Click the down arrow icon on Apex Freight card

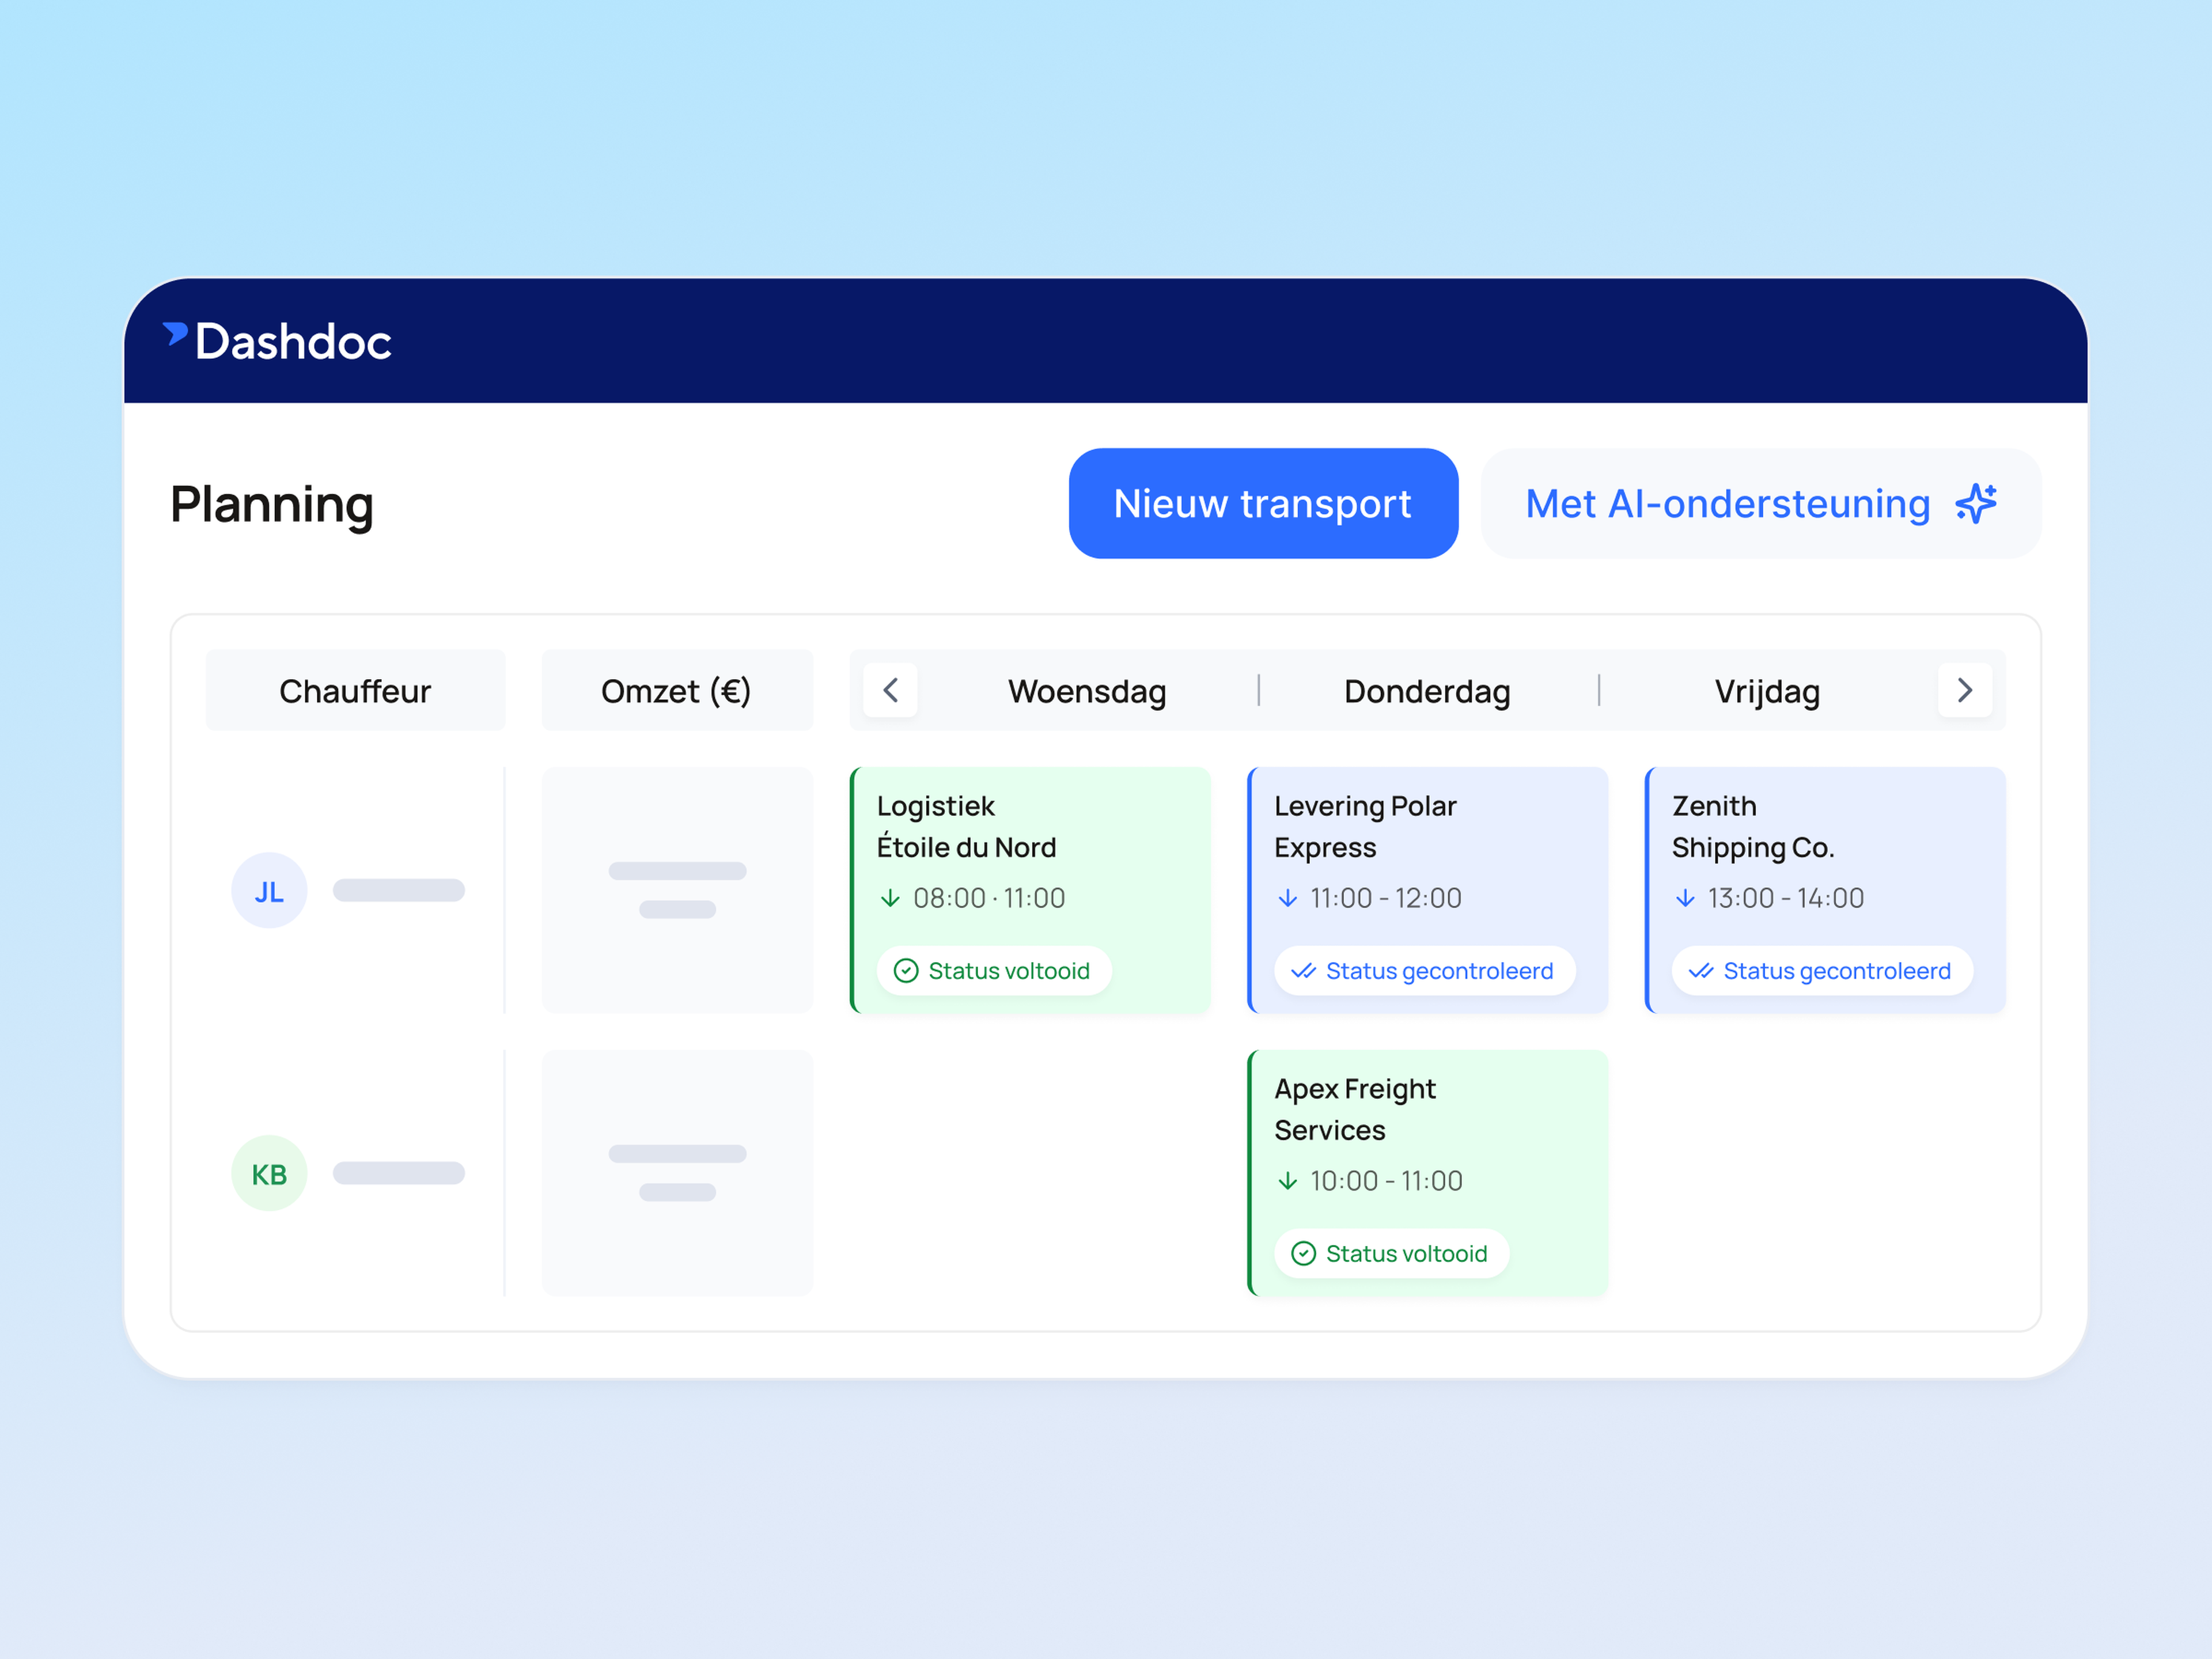[x=1288, y=1181]
